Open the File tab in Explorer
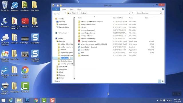183x103 pixels. pos(56,9)
